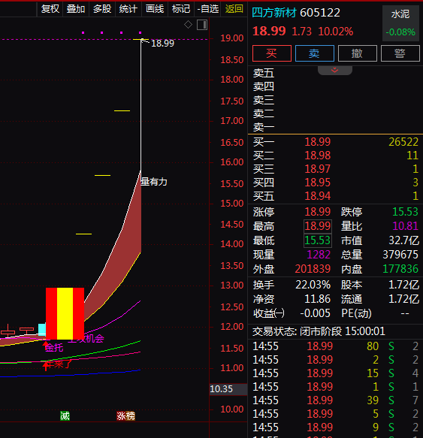Click the red 买 buy button
Screen dimensions: 423x438
(x=271, y=53)
